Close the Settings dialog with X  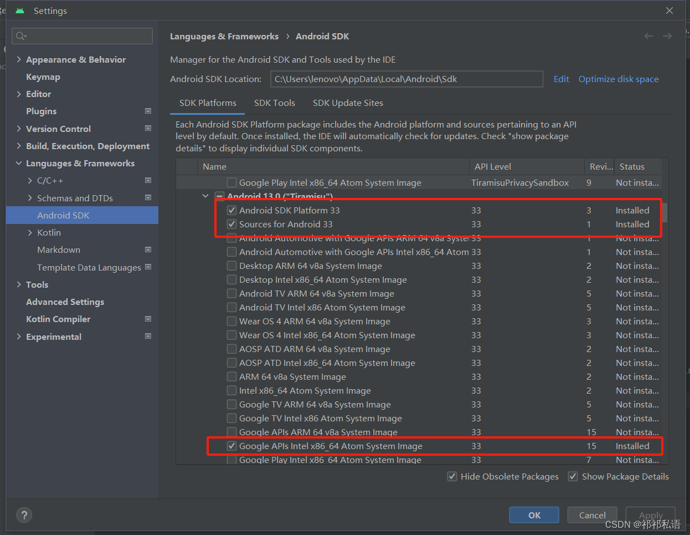pyautogui.click(x=670, y=11)
